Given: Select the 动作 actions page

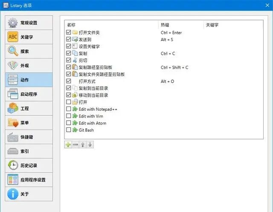Looking at the screenshot, I should (x=29, y=80).
